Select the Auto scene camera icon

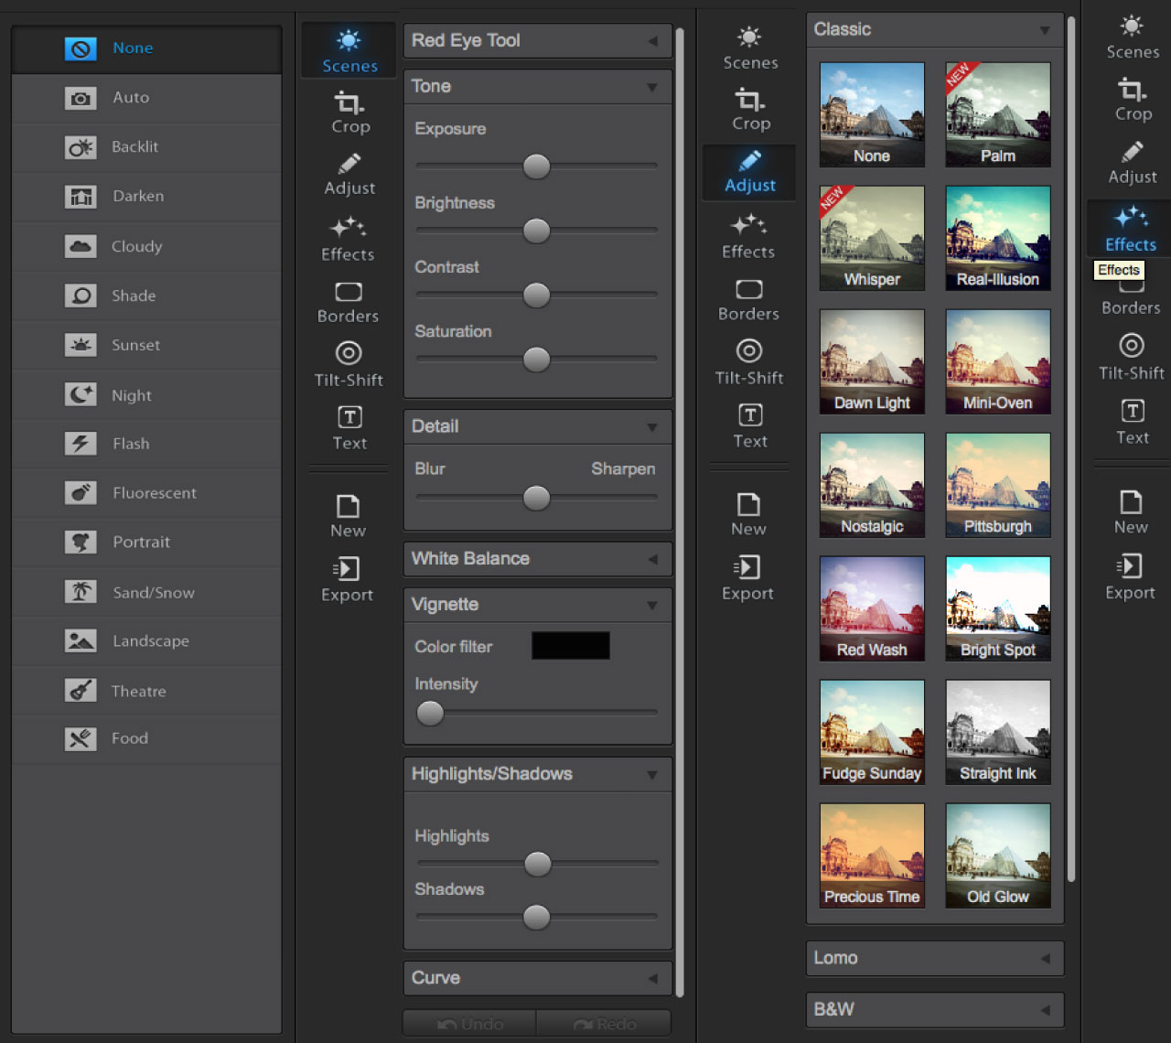pyautogui.click(x=81, y=98)
